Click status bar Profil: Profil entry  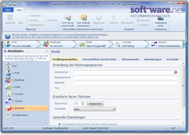click(x=8, y=128)
